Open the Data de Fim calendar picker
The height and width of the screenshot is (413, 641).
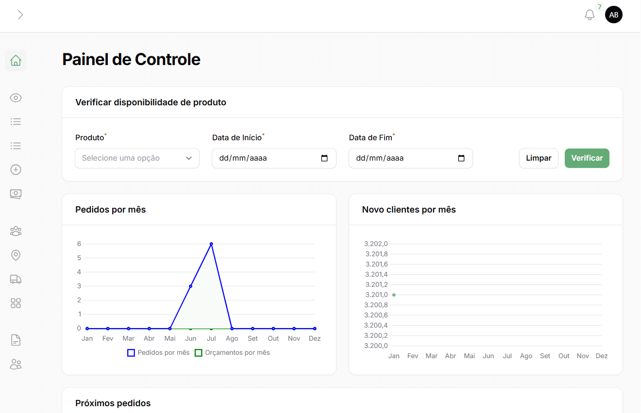click(461, 158)
